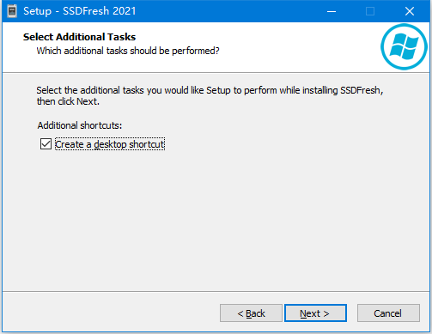Uncheck the desktop shortcut checkbox box
Screen dimensions: 432x334
[x=46, y=144]
